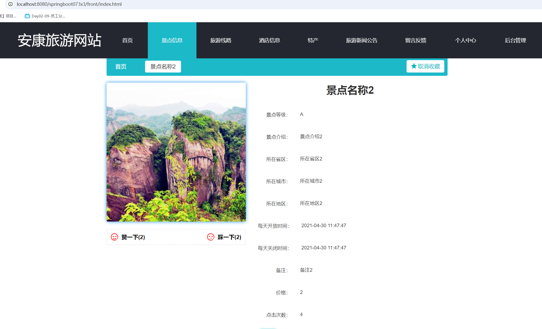This screenshot has height=329, width=542.
Task: Go to 后台管理 via the navigation bar
Action: click(515, 40)
